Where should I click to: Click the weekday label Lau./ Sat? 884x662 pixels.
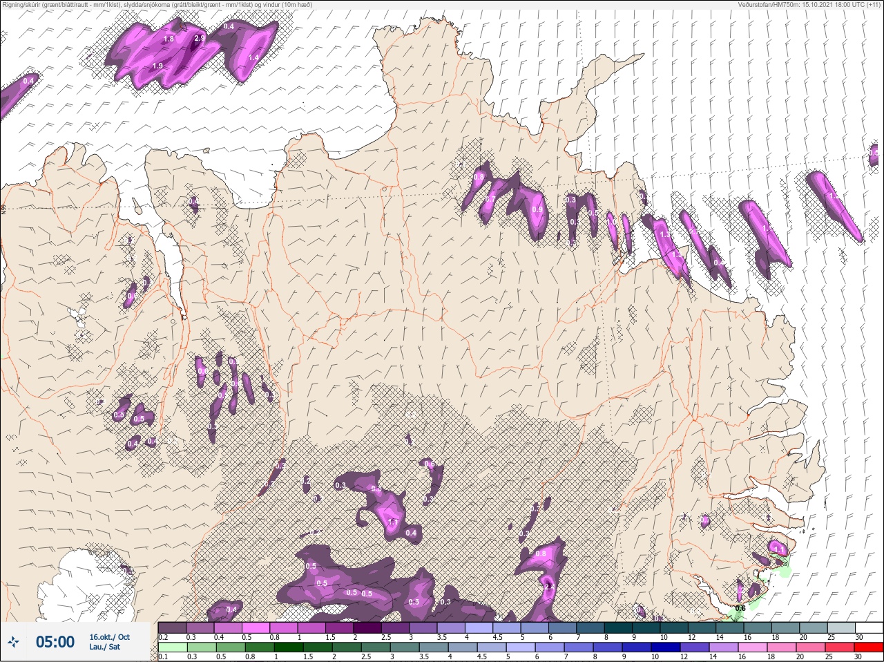104,647
